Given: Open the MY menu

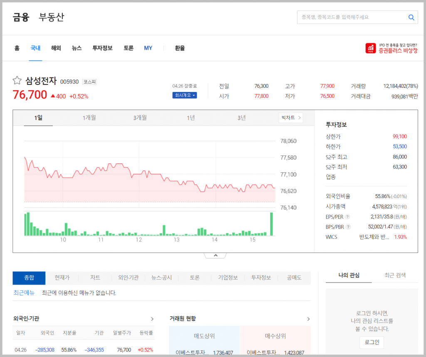Looking at the screenshot, I should tap(148, 48).
